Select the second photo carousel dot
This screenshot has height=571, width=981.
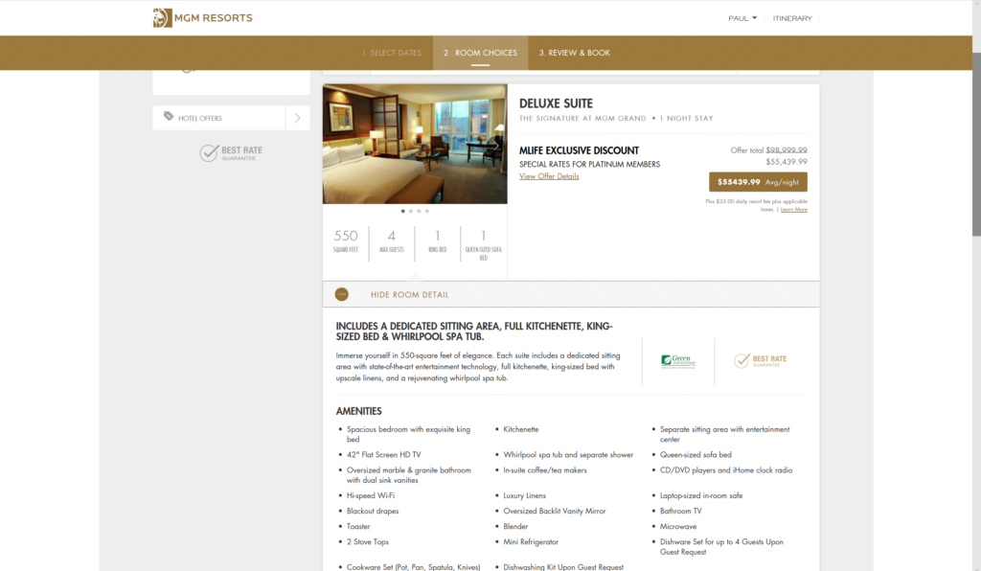[411, 212]
